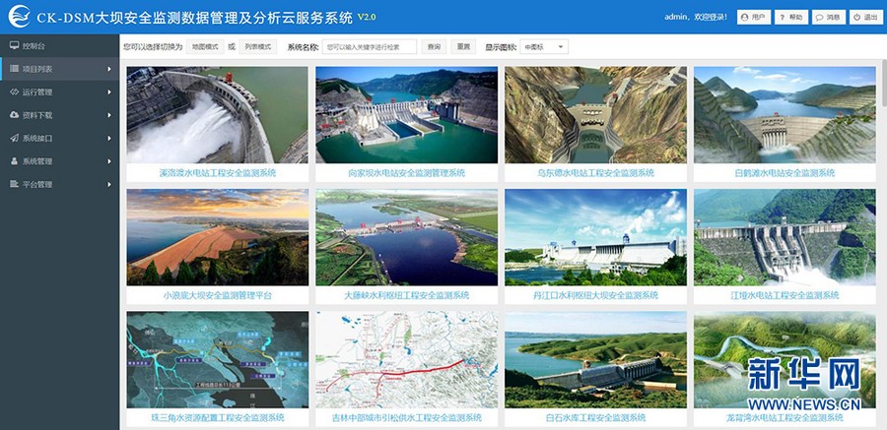Expand the 运行管理 sidebar arrow

[110, 92]
